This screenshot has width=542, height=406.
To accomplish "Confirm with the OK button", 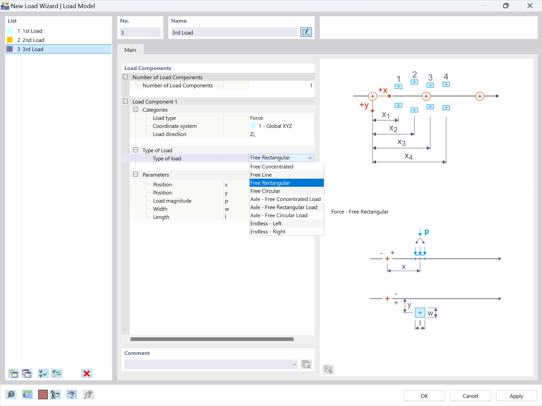I will pyautogui.click(x=424, y=396).
